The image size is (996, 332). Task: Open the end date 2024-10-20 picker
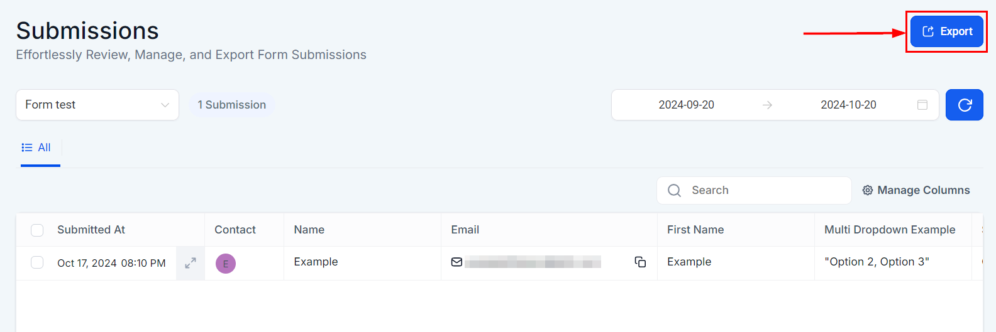(848, 105)
